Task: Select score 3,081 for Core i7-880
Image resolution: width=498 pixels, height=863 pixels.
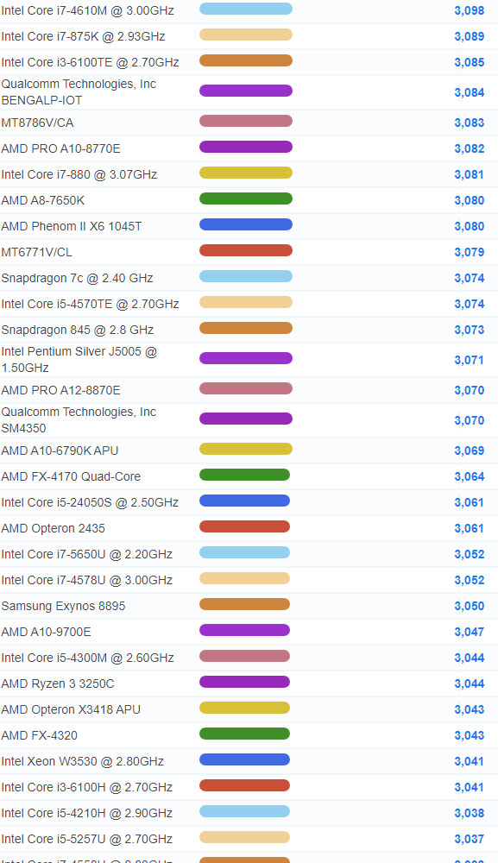Action: point(470,174)
